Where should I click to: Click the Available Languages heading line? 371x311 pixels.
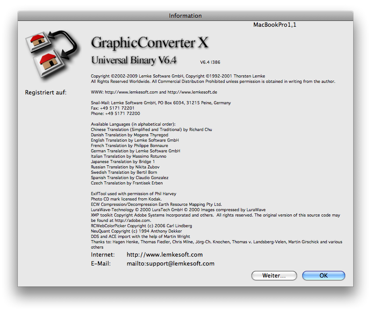[133, 124]
